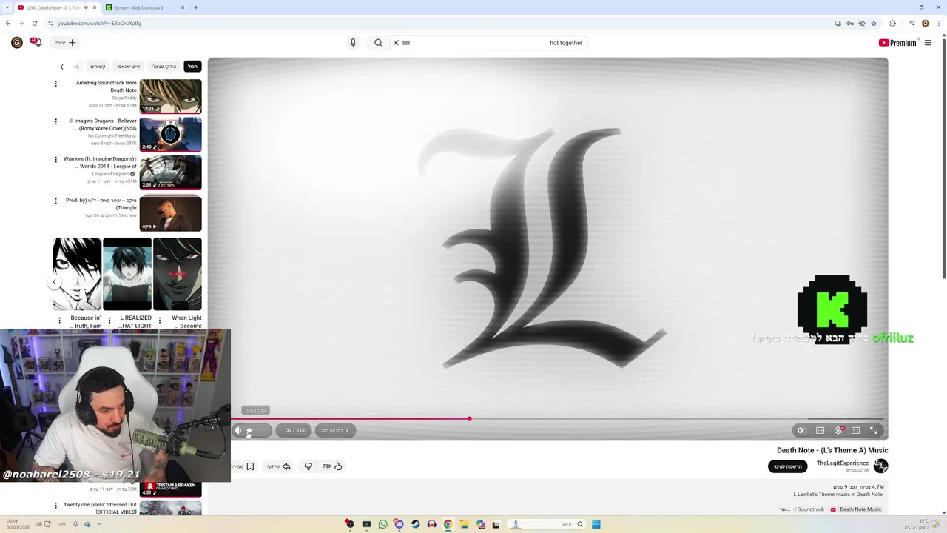Open the share arrow button
The height and width of the screenshot is (533, 947).
click(x=279, y=466)
